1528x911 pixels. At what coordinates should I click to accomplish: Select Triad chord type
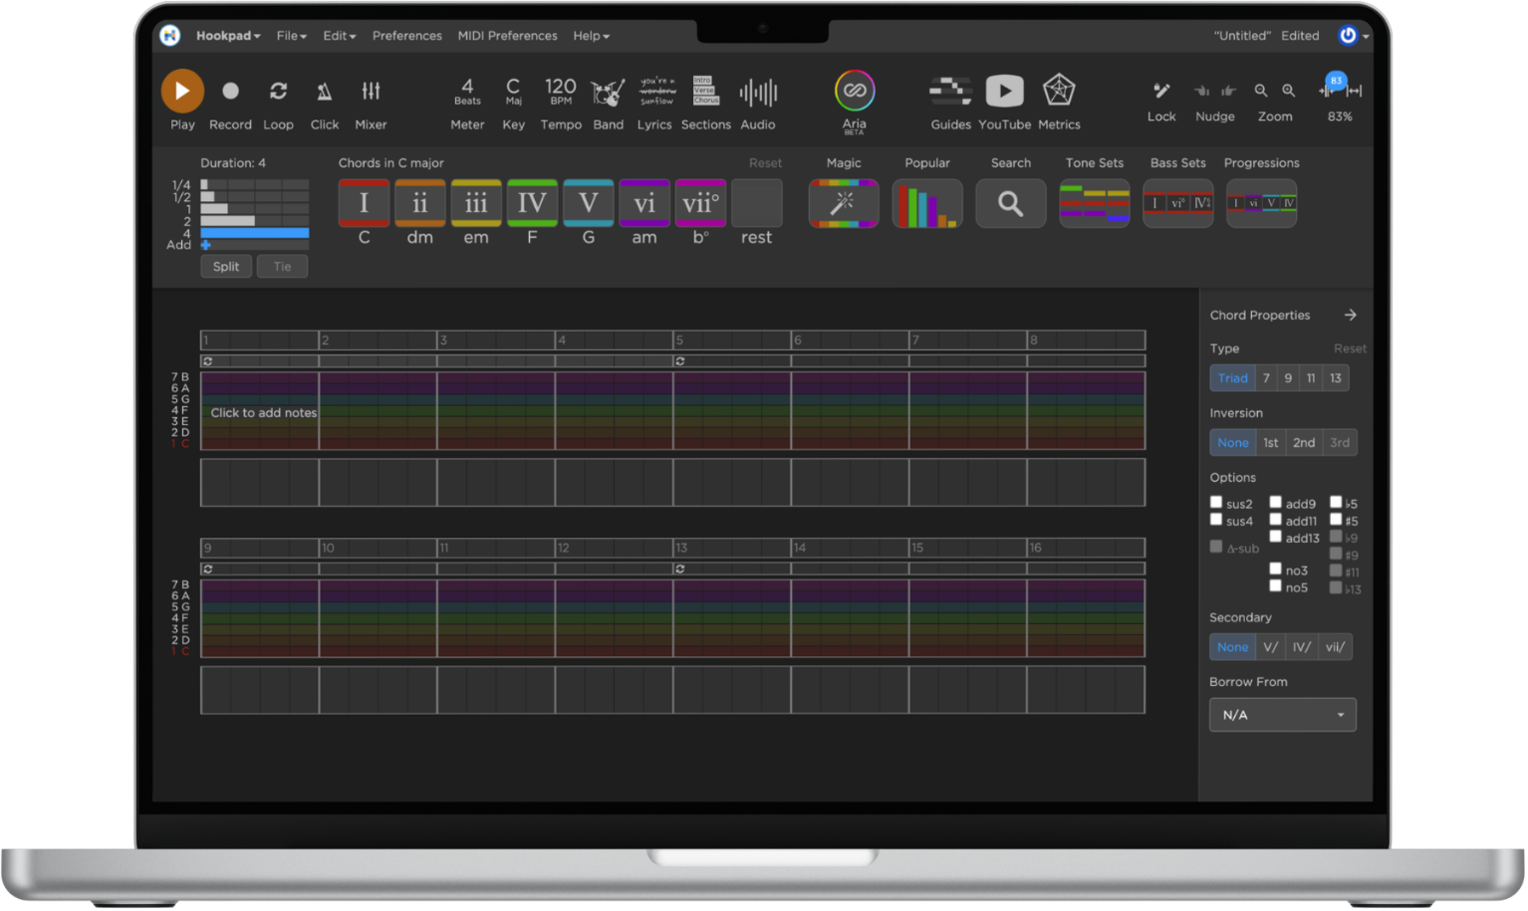(1232, 378)
